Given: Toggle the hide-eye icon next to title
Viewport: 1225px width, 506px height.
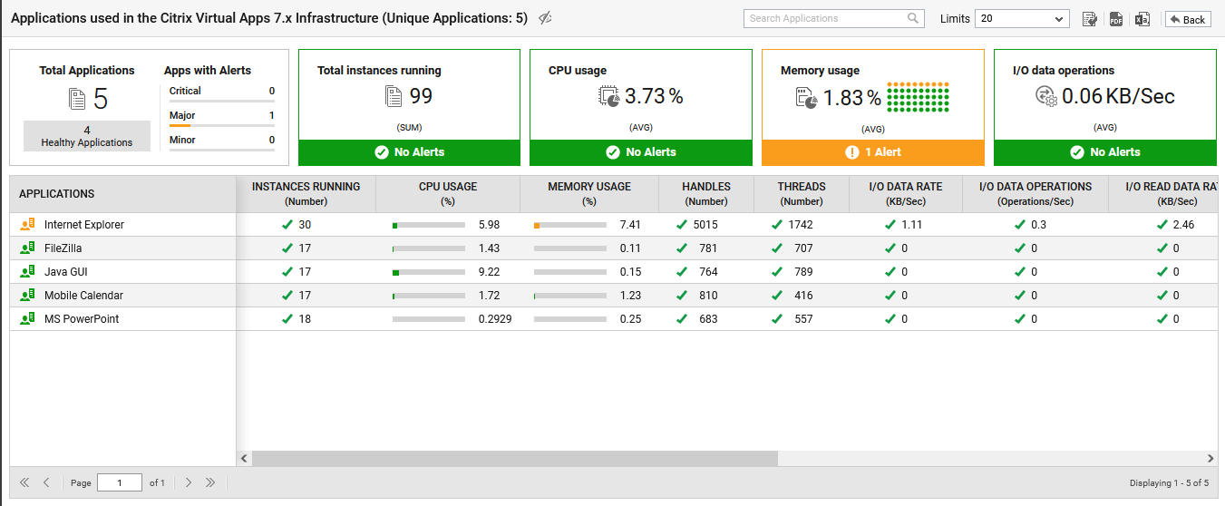Looking at the screenshot, I should pos(545,18).
